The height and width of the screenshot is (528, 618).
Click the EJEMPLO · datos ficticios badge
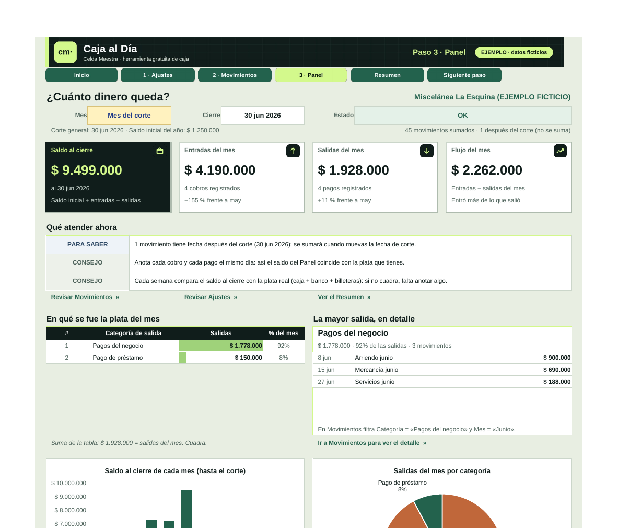[x=514, y=52]
